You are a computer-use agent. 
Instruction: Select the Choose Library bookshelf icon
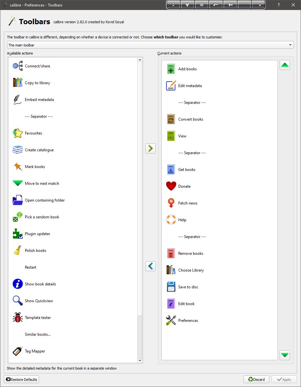tap(171, 270)
